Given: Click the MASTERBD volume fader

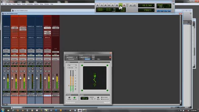Looking at the screenshot, I should pyautogui.click(x=45, y=78).
